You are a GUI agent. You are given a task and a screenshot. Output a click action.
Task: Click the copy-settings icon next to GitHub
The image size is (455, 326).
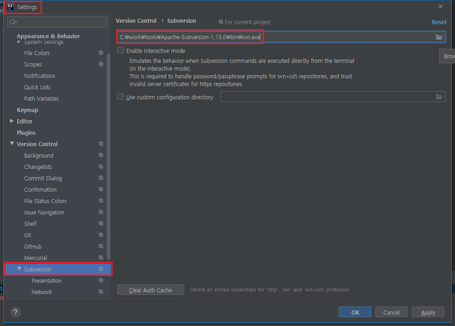click(100, 246)
